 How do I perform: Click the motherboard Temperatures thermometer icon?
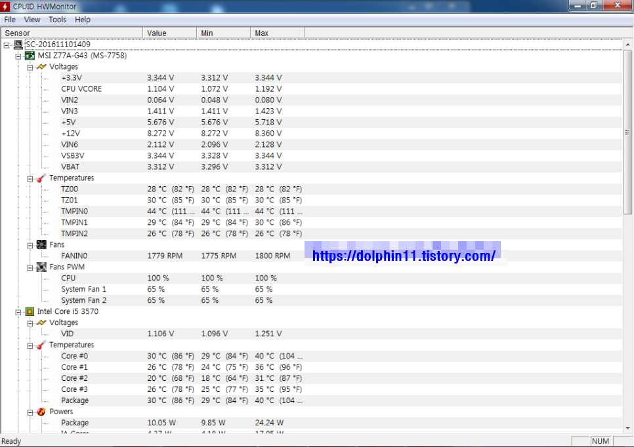[x=41, y=178]
